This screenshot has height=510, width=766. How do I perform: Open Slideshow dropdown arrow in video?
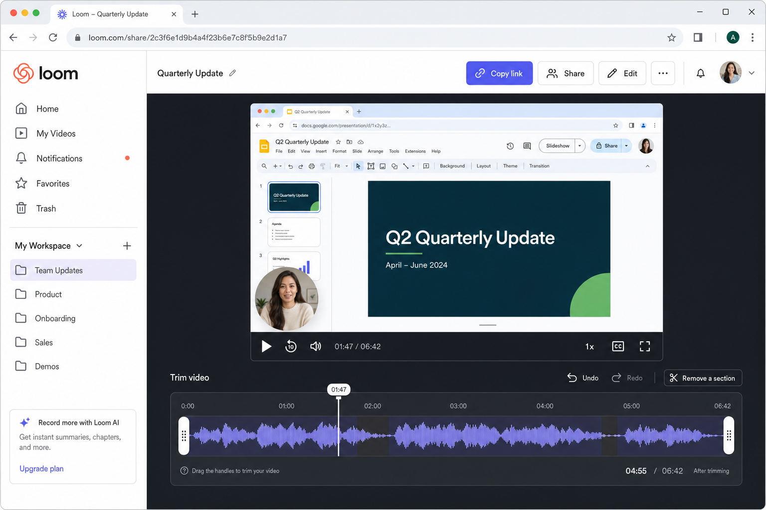click(579, 146)
